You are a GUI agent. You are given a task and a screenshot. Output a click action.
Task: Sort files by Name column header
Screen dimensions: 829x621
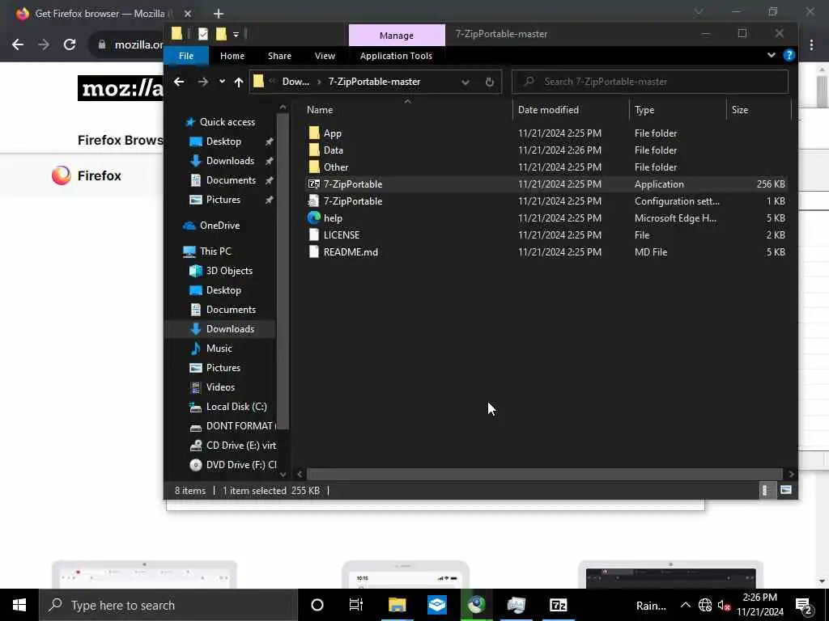[406, 110]
